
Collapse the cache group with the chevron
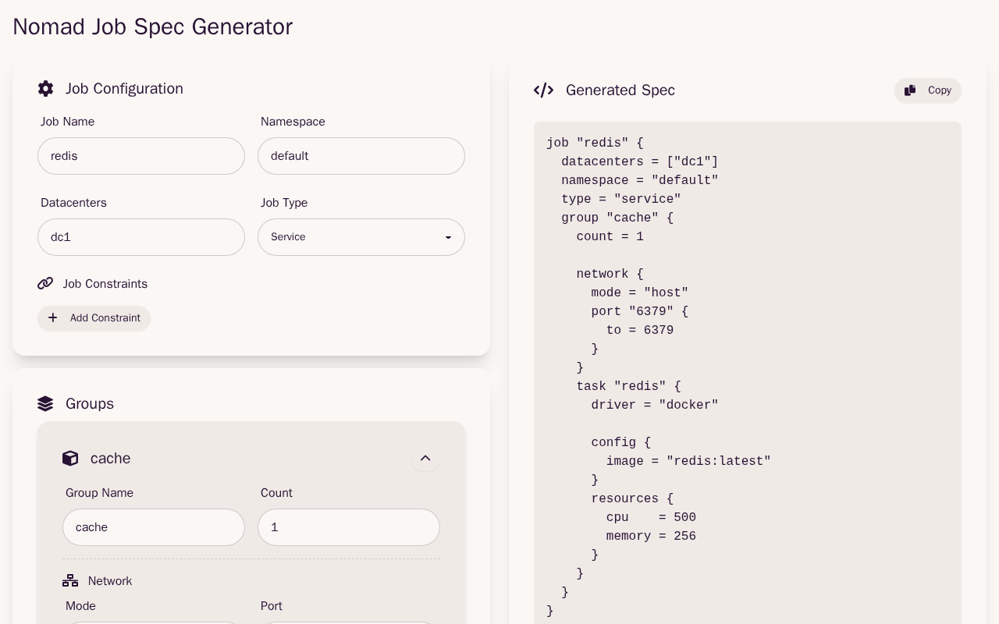click(425, 459)
